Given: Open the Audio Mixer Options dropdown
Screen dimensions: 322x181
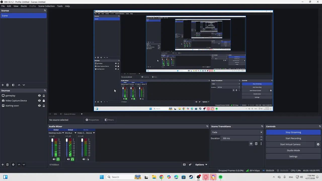Looking at the screenshot, I should 201,165.
